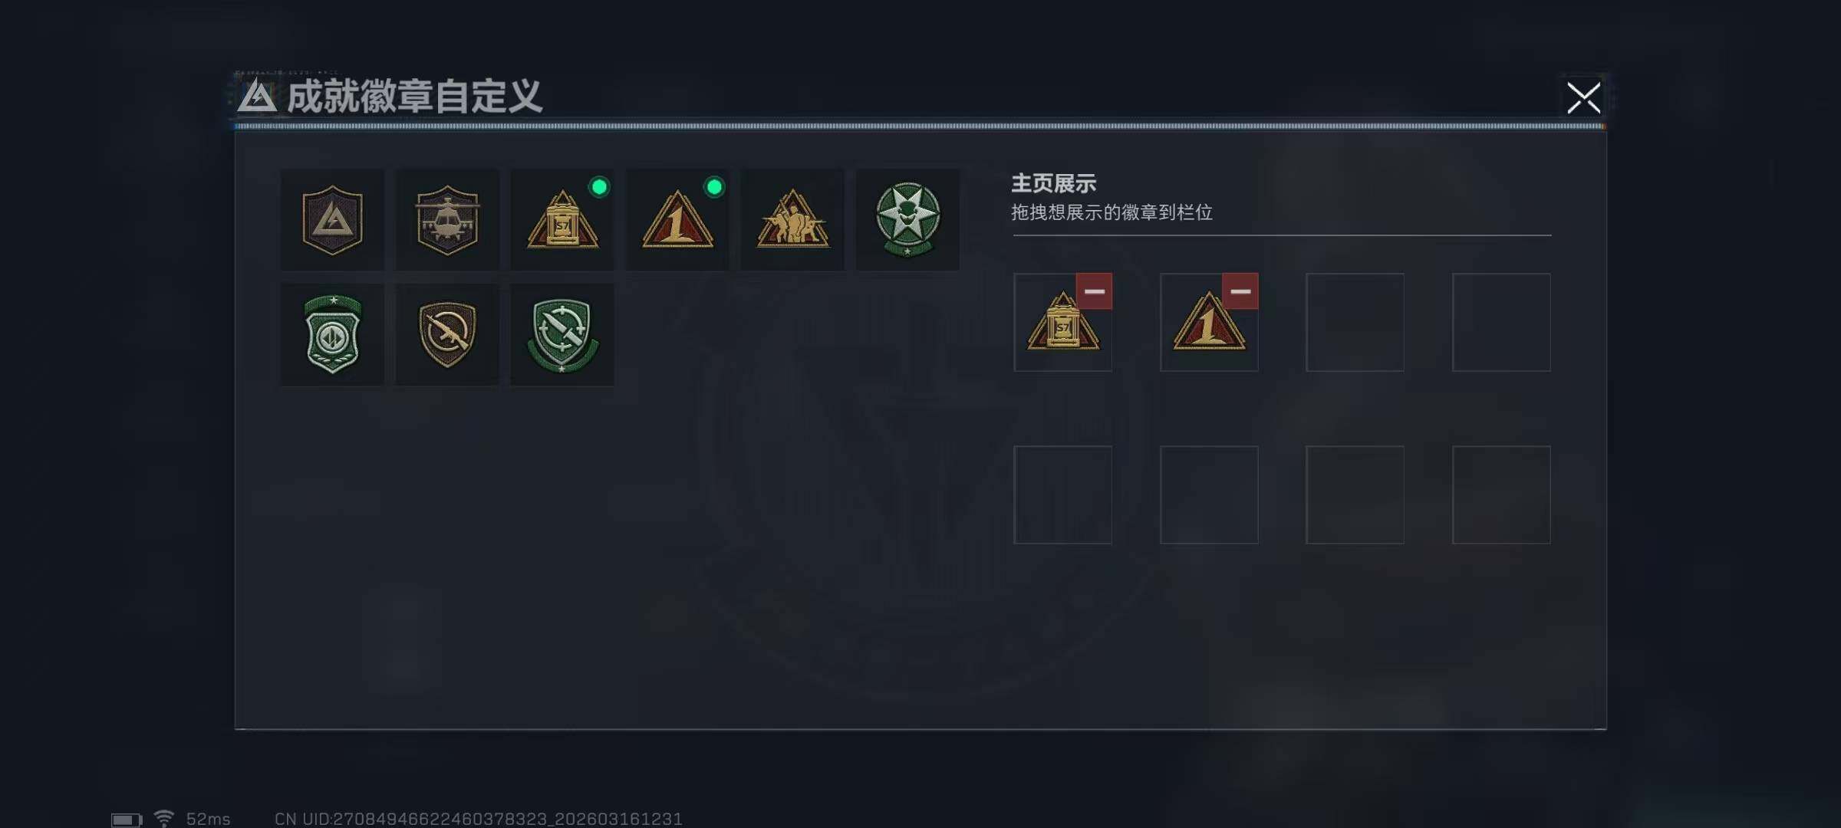Select the second empty slot in bottom row
Viewport: 1841px width, 828px height.
point(1209,495)
